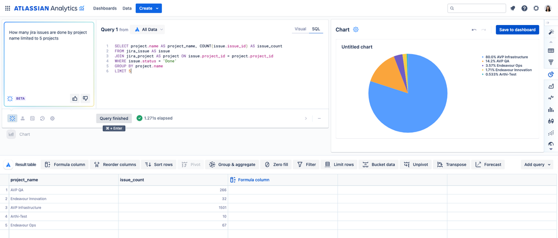The width and height of the screenshot is (558, 238).
Task: Select the area chart type
Action: 551,86
